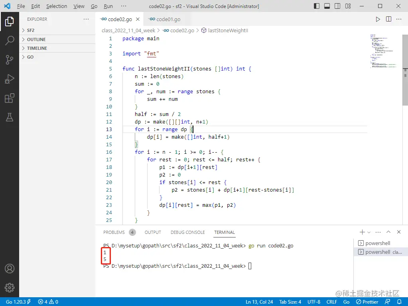
Task: Open errors and warnings status item
Action: 48,302
